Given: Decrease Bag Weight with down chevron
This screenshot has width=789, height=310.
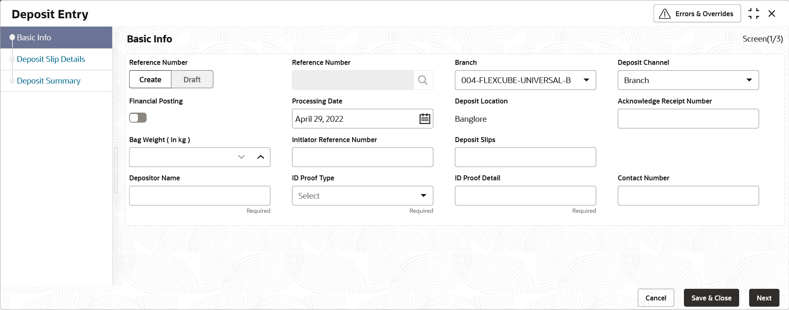Looking at the screenshot, I should pyautogui.click(x=241, y=157).
